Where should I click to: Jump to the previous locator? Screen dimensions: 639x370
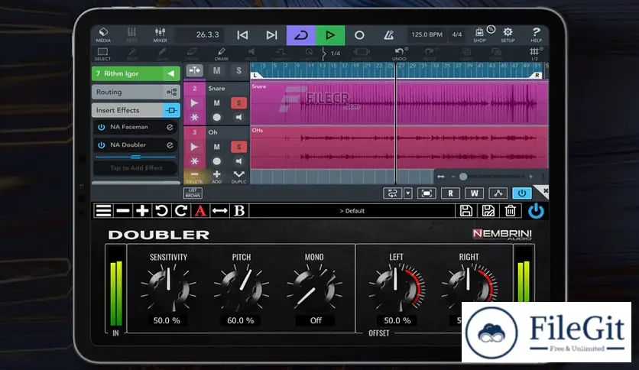pyautogui.click(x=242, y=35)
